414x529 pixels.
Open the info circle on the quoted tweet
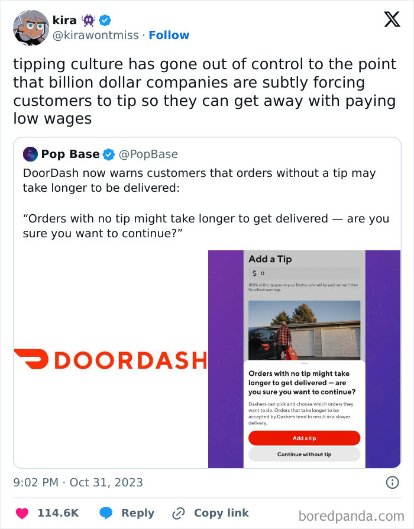tap(392, 483)
